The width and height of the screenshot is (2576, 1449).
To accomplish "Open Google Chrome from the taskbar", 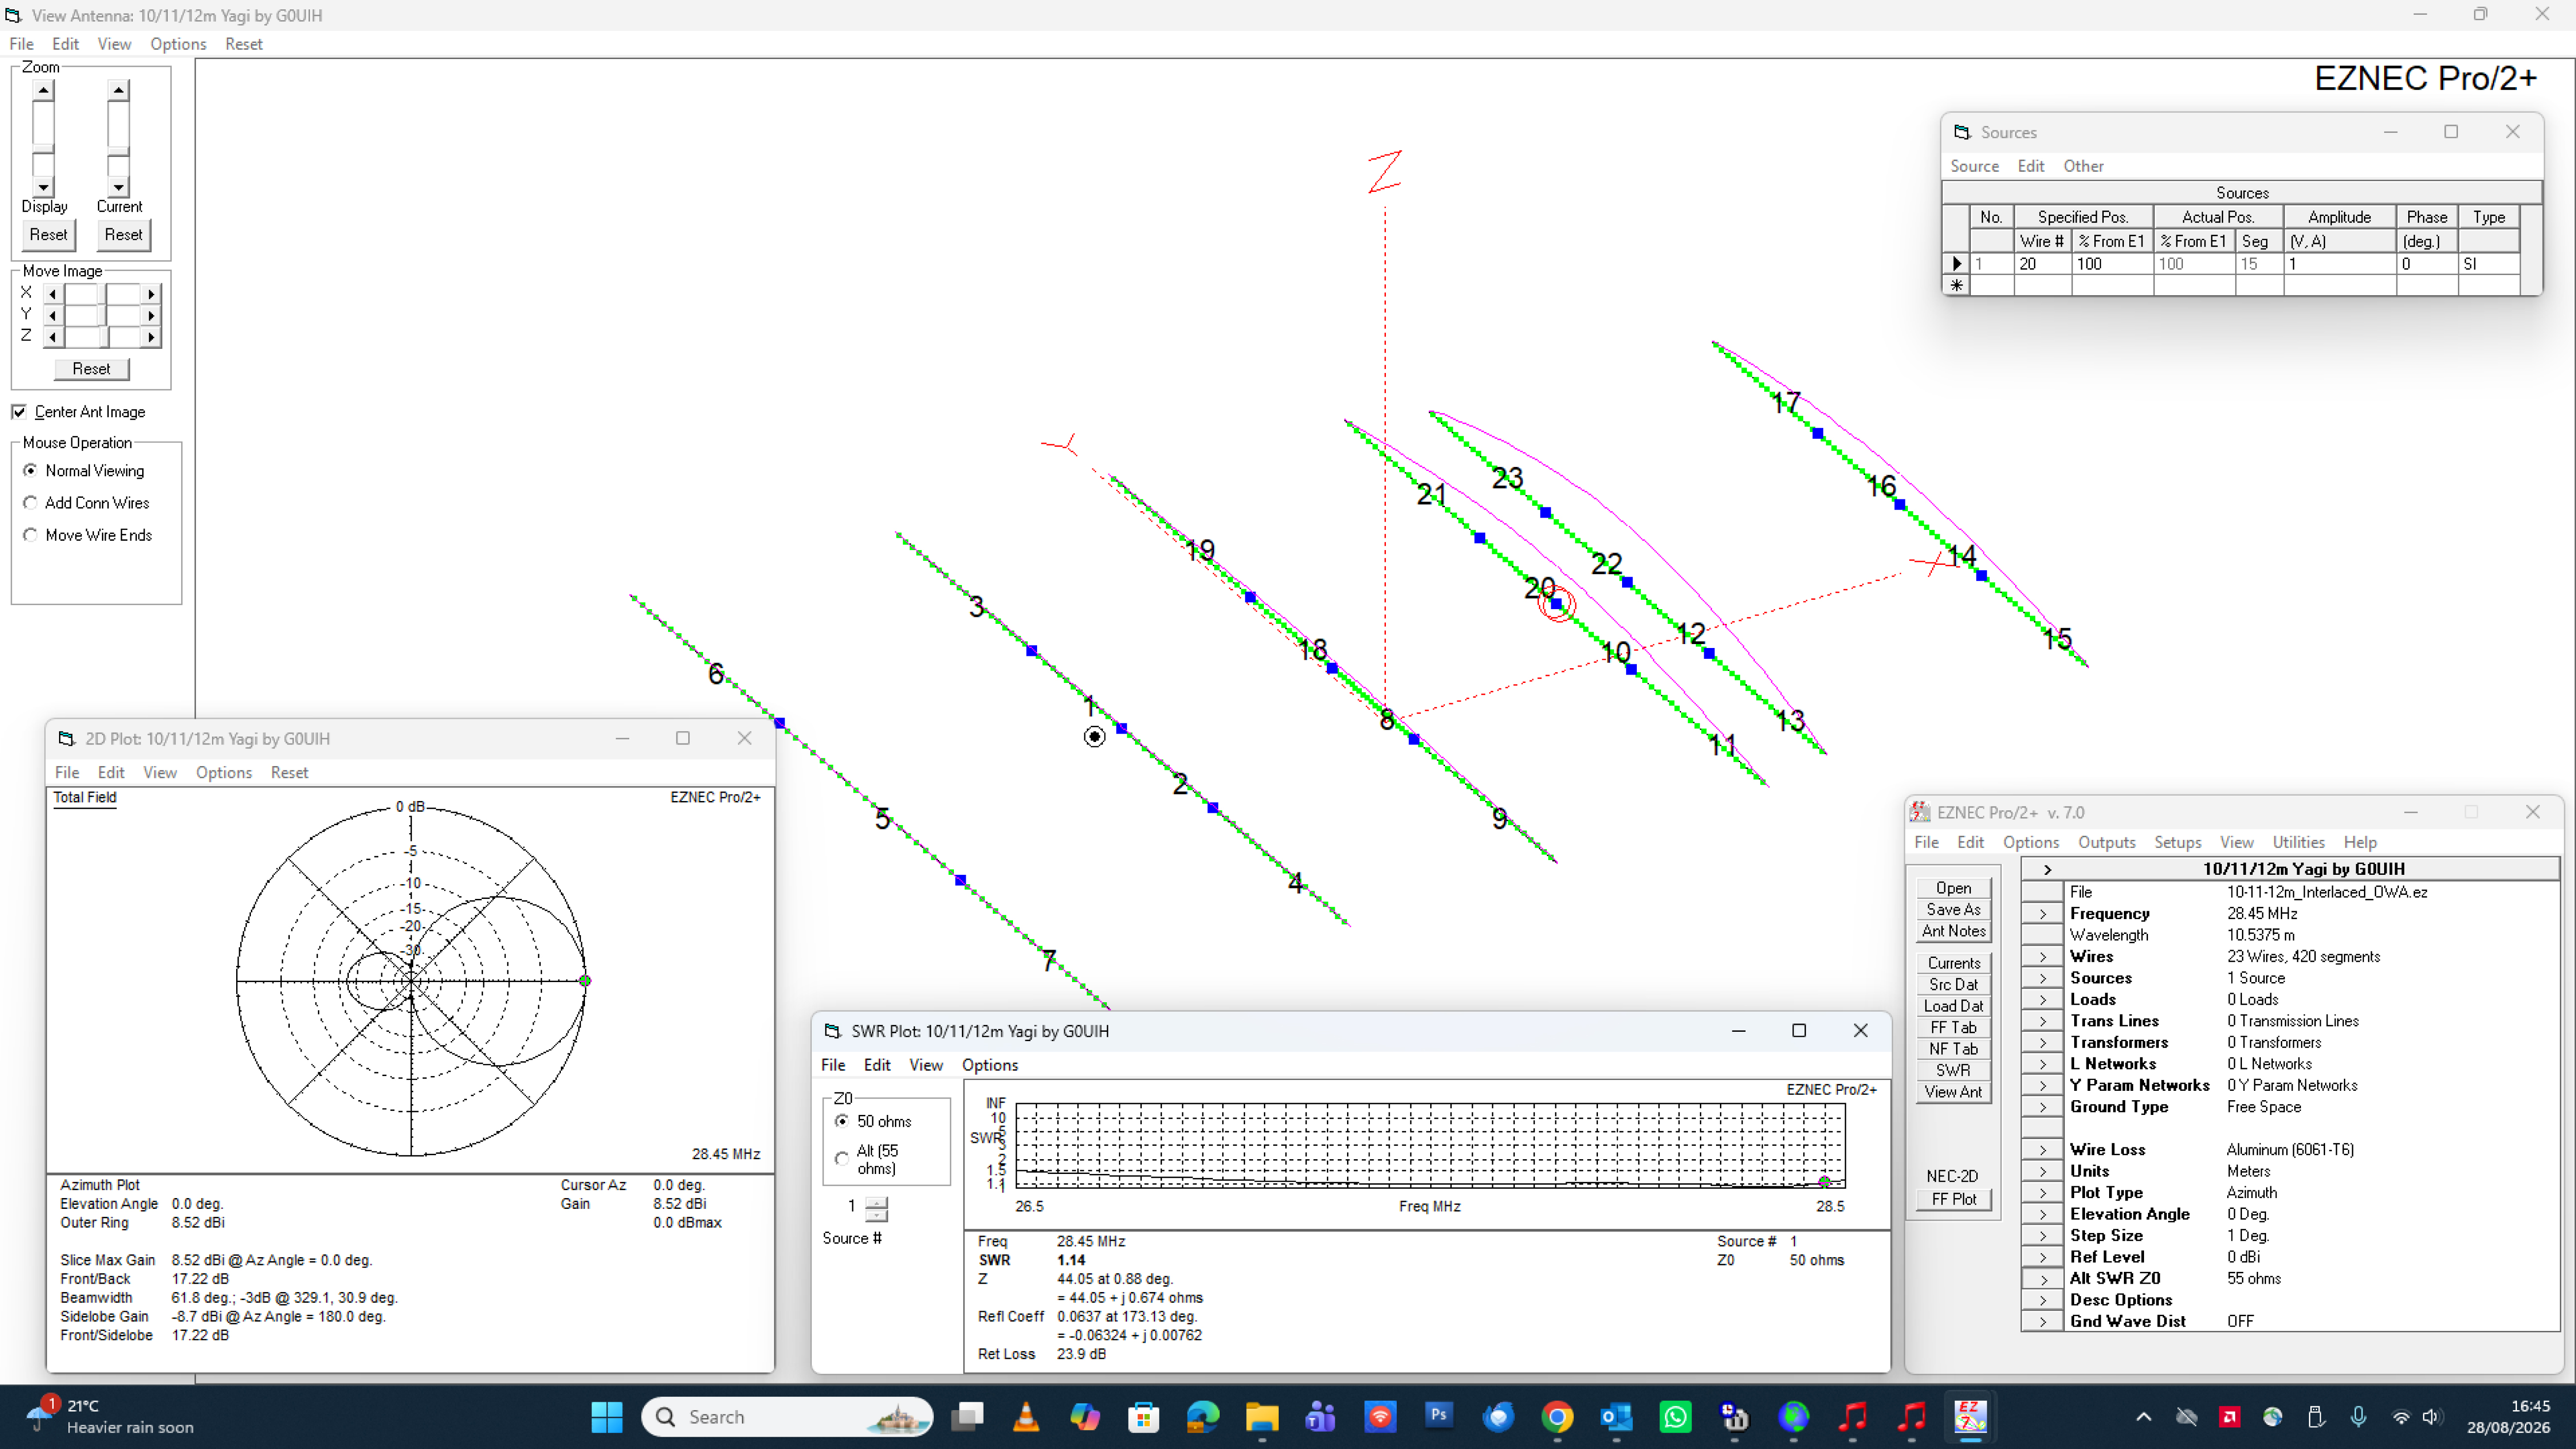I will (x=1557, y=1416).
